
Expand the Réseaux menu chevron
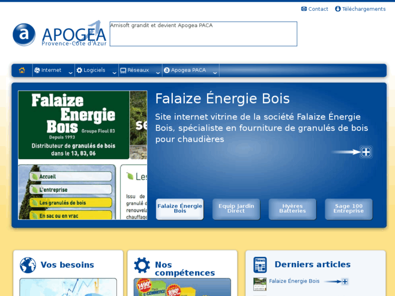click(158, 73)
